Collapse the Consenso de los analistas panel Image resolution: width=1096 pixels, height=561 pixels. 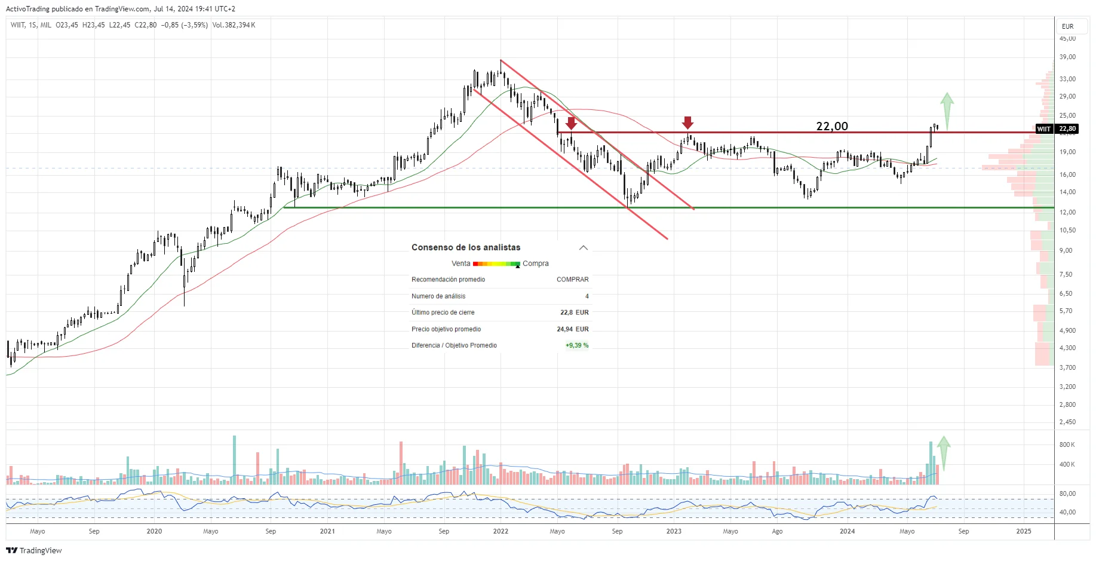(x=584, y=247)
